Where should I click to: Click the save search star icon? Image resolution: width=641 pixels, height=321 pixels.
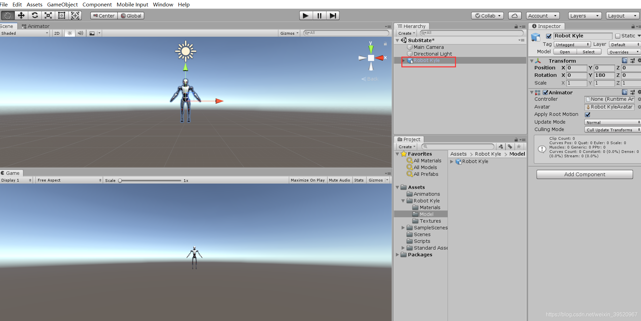[x=519, y=147]
